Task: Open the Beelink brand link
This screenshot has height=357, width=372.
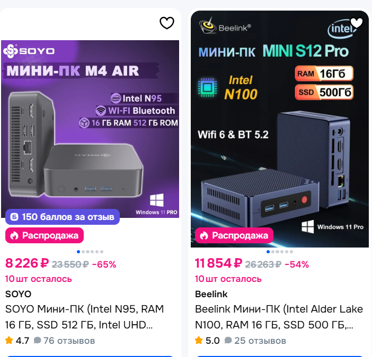Action: 211,294
